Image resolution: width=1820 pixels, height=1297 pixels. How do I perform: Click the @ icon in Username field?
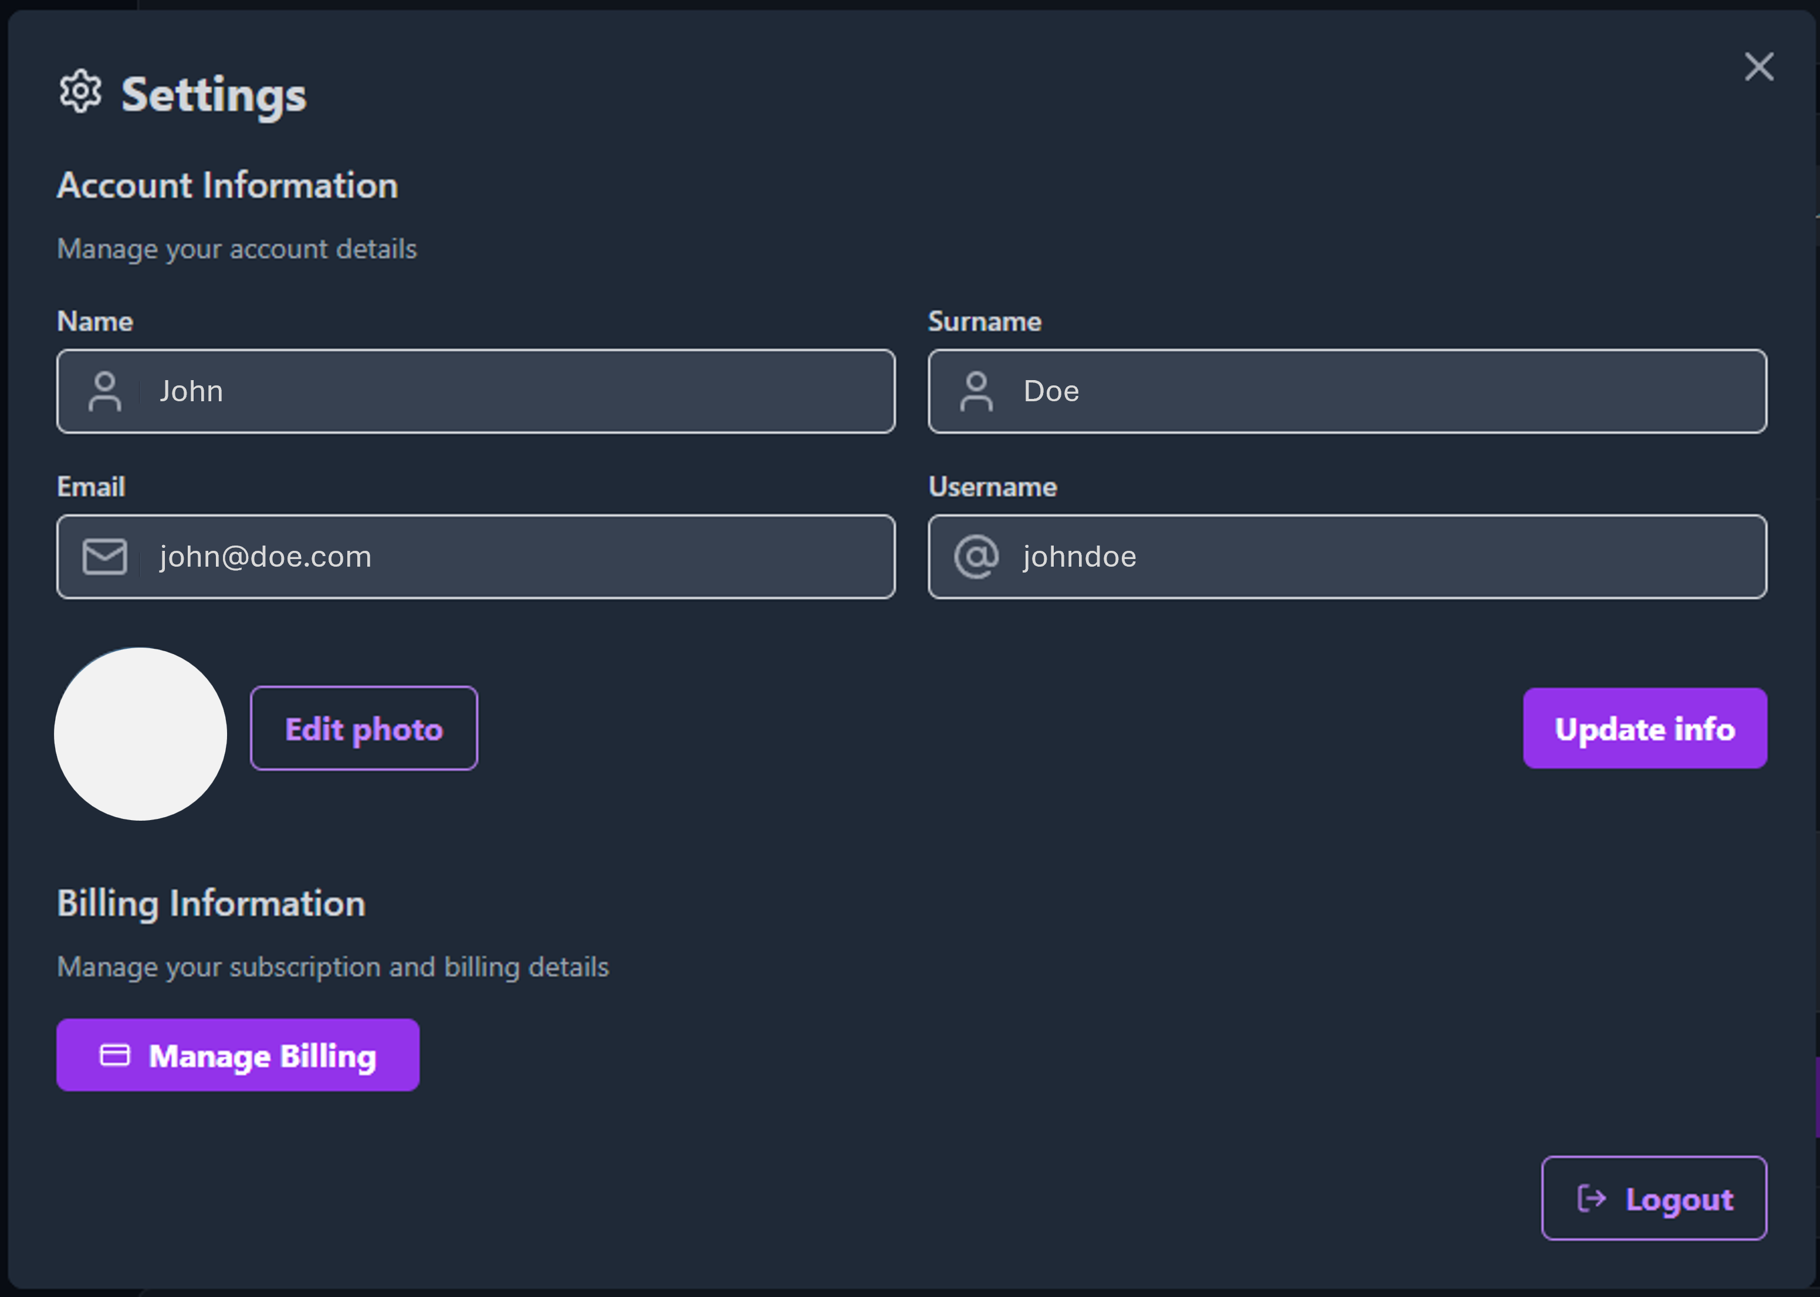coord(976,557)
